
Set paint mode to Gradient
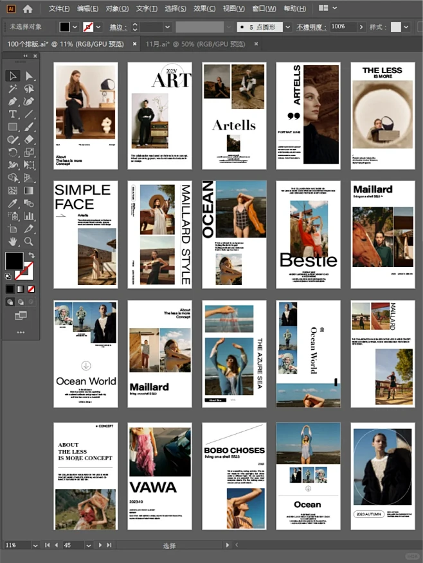click(x=21, y=289)
